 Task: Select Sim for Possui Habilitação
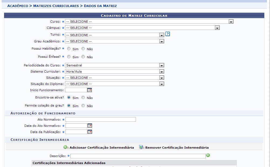click(69, 49)
